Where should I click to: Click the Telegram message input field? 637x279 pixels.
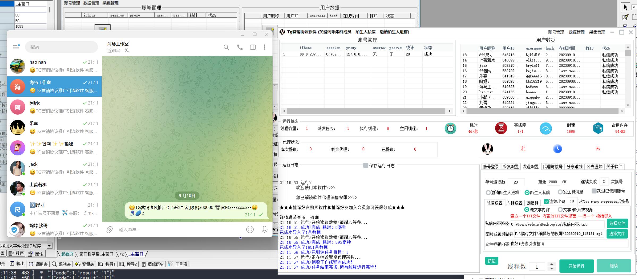click(178, 230)
